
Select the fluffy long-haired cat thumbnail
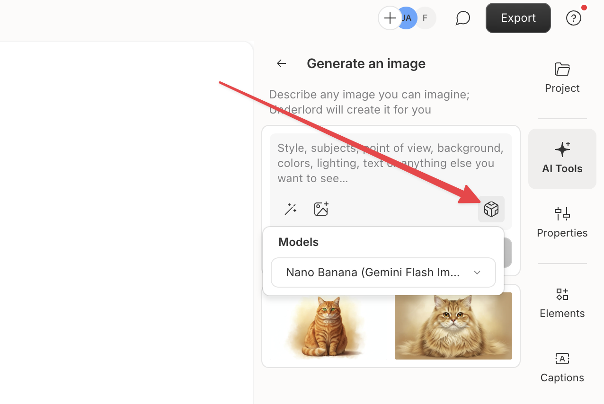453,326
